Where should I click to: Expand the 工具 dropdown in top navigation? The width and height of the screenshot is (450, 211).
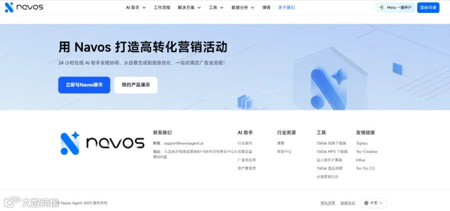point(216,7)
